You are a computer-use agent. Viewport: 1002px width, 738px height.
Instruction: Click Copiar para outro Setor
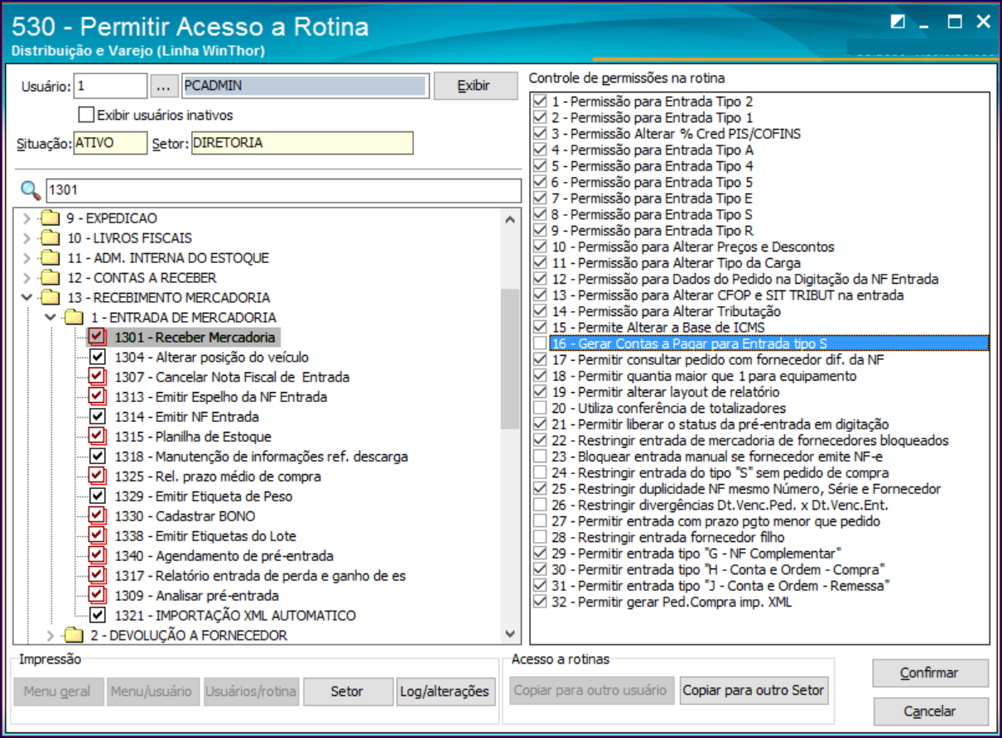tap(754, 690)
